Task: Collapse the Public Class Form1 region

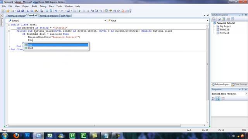Action: click(x=9, y=25)
